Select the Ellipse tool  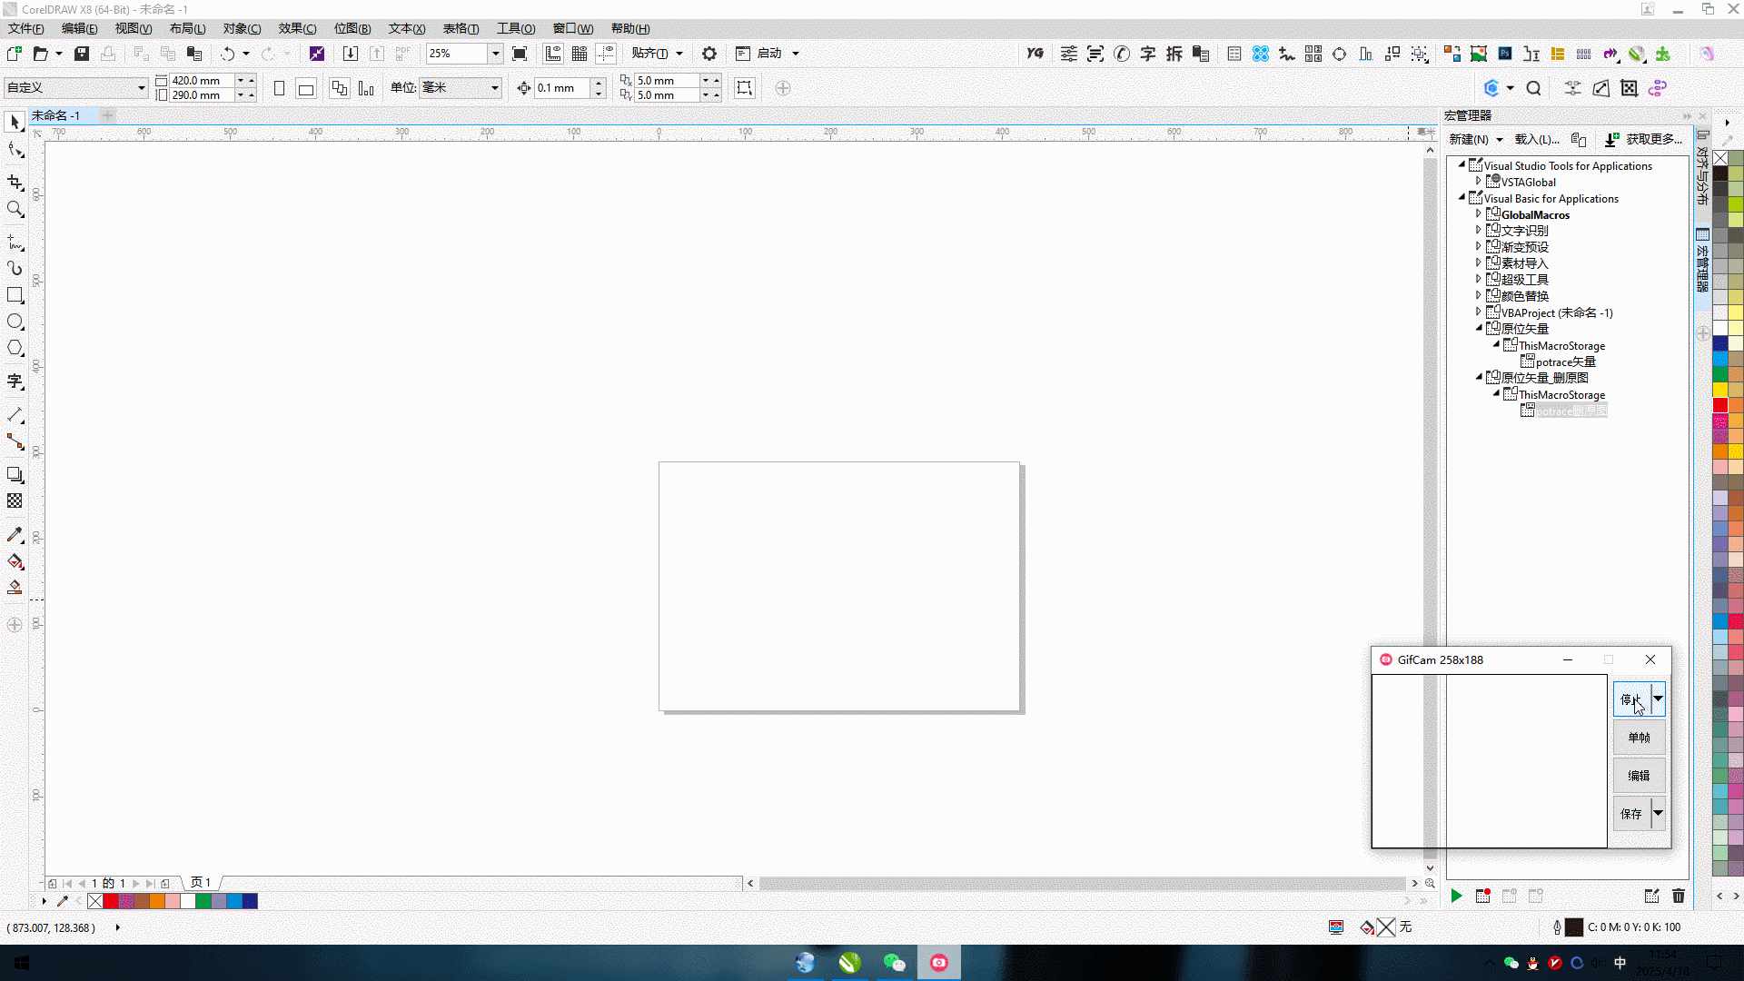pyautogui.click(x=15, y=322)
